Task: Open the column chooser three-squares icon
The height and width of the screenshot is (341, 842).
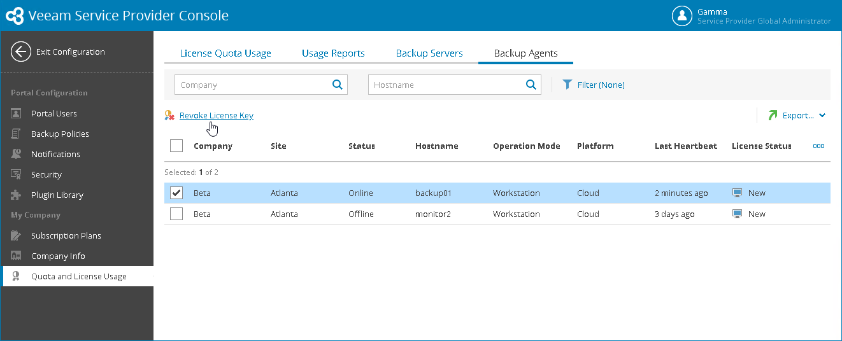Action: pyautogui.click(x=818, y=146)
